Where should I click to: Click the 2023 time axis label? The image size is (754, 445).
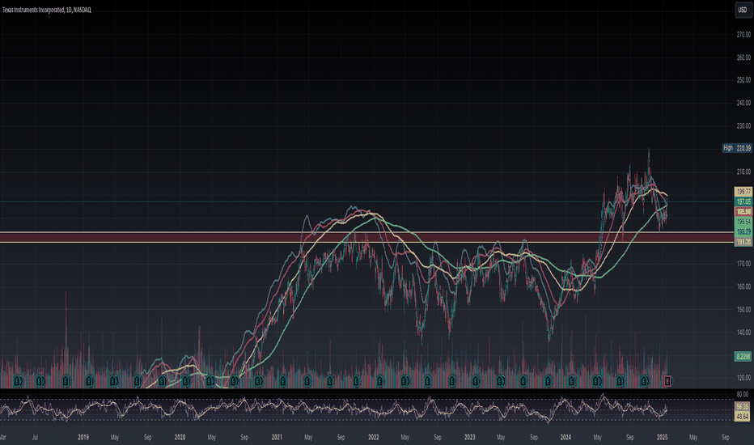(470, 437)
